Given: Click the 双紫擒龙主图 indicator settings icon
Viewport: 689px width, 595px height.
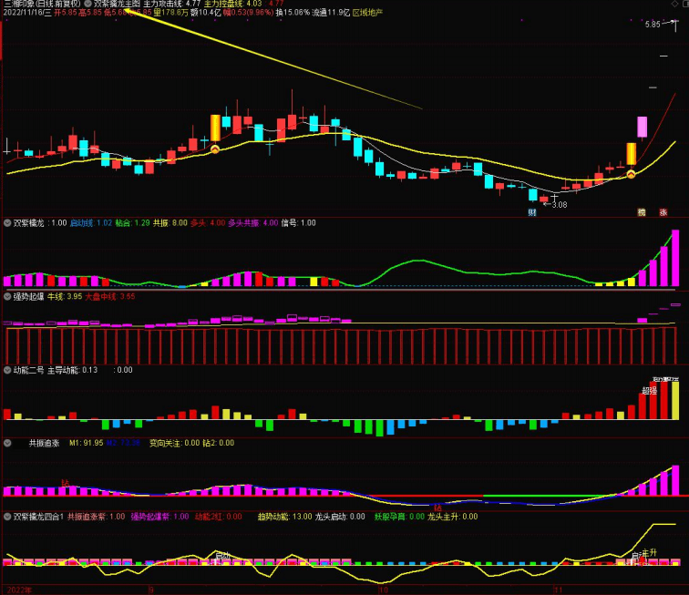Looking at the screenshot, I should click(87, 5).
